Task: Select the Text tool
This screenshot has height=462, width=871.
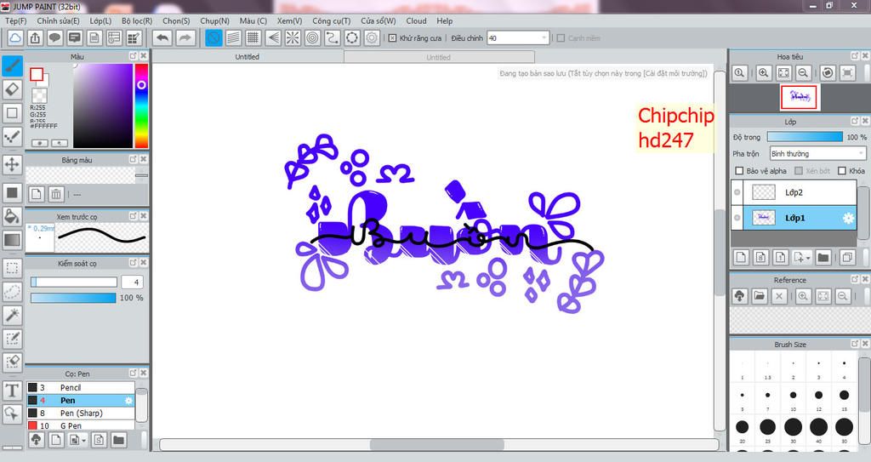Action: pyautogui.click(x=12, y=391)
